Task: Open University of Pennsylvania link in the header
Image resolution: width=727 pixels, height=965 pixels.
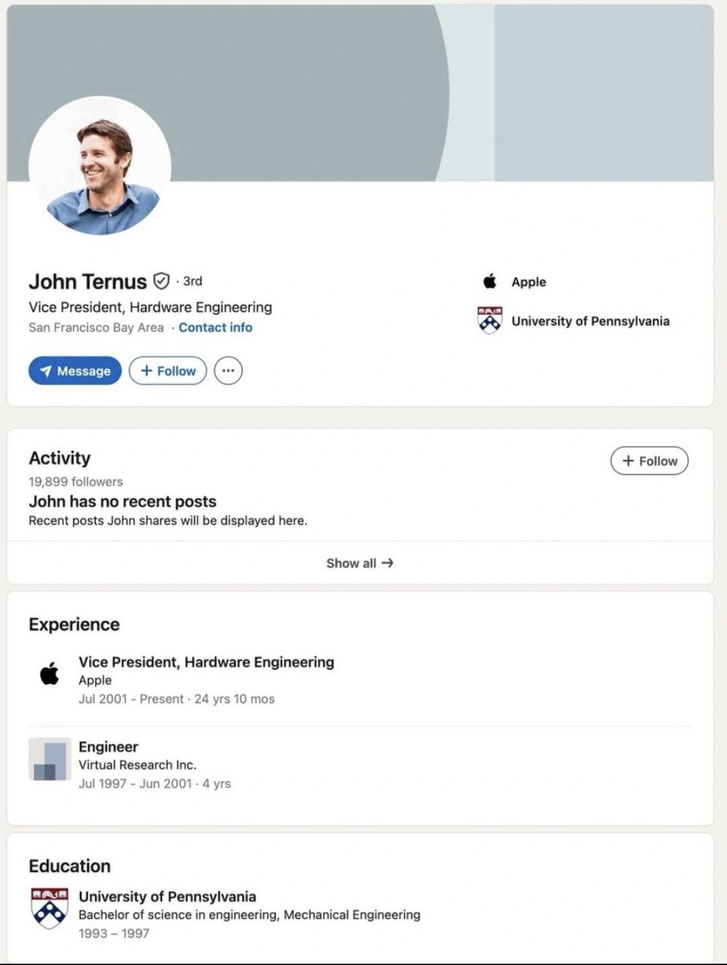Action: 590,321
